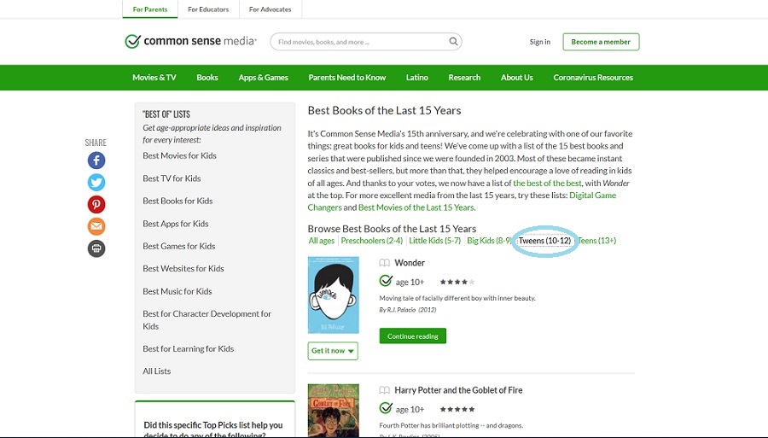Open Harry Potter and the Goblet of Fire title
The image size is (768, 438).
click(458, 390)
